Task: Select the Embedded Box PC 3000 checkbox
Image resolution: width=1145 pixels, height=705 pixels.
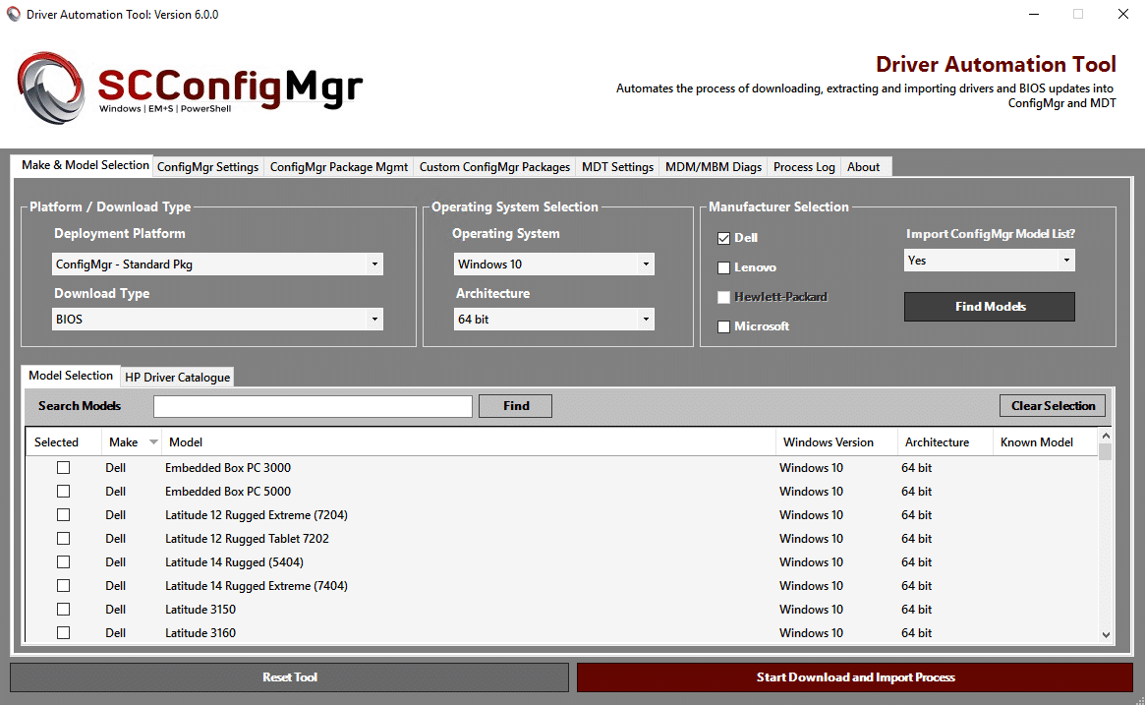Action: click(64, 468)
